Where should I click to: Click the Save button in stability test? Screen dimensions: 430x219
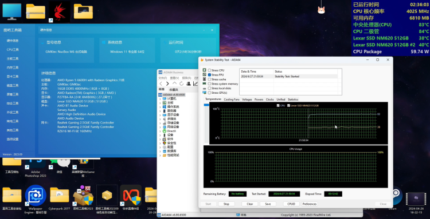click(268, 204)
